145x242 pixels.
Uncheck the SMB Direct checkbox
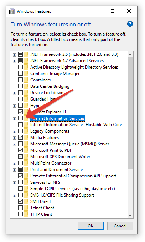pyautogui.click(x=20, y=201)
